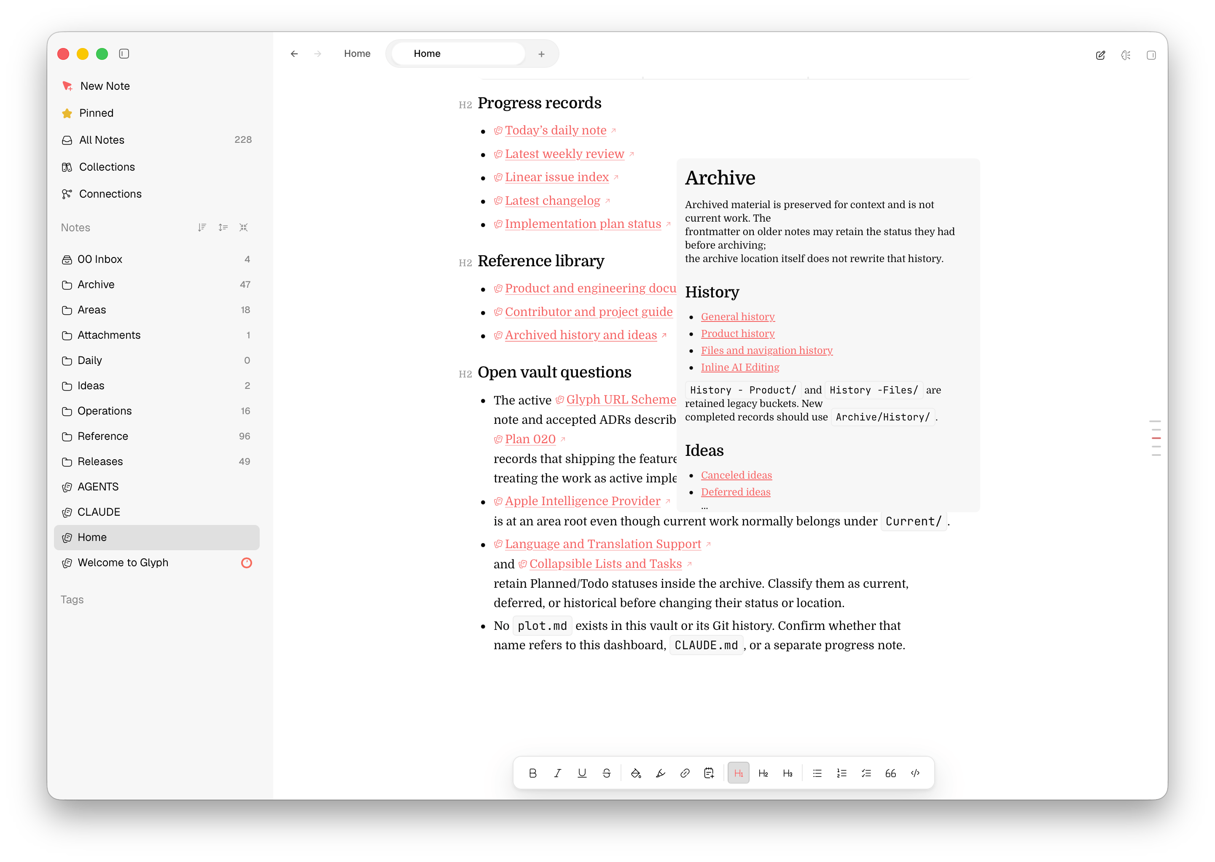Insert a bulleted list
Image resolution: width=1215 pixels, height=862 pixels.
click(817, 773)
